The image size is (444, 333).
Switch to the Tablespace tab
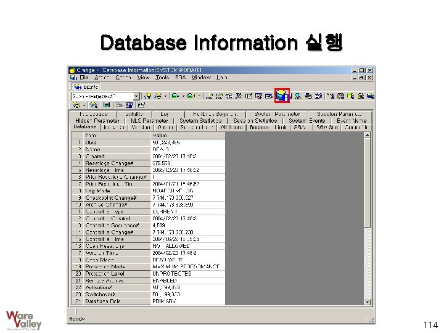click(93, 114)
